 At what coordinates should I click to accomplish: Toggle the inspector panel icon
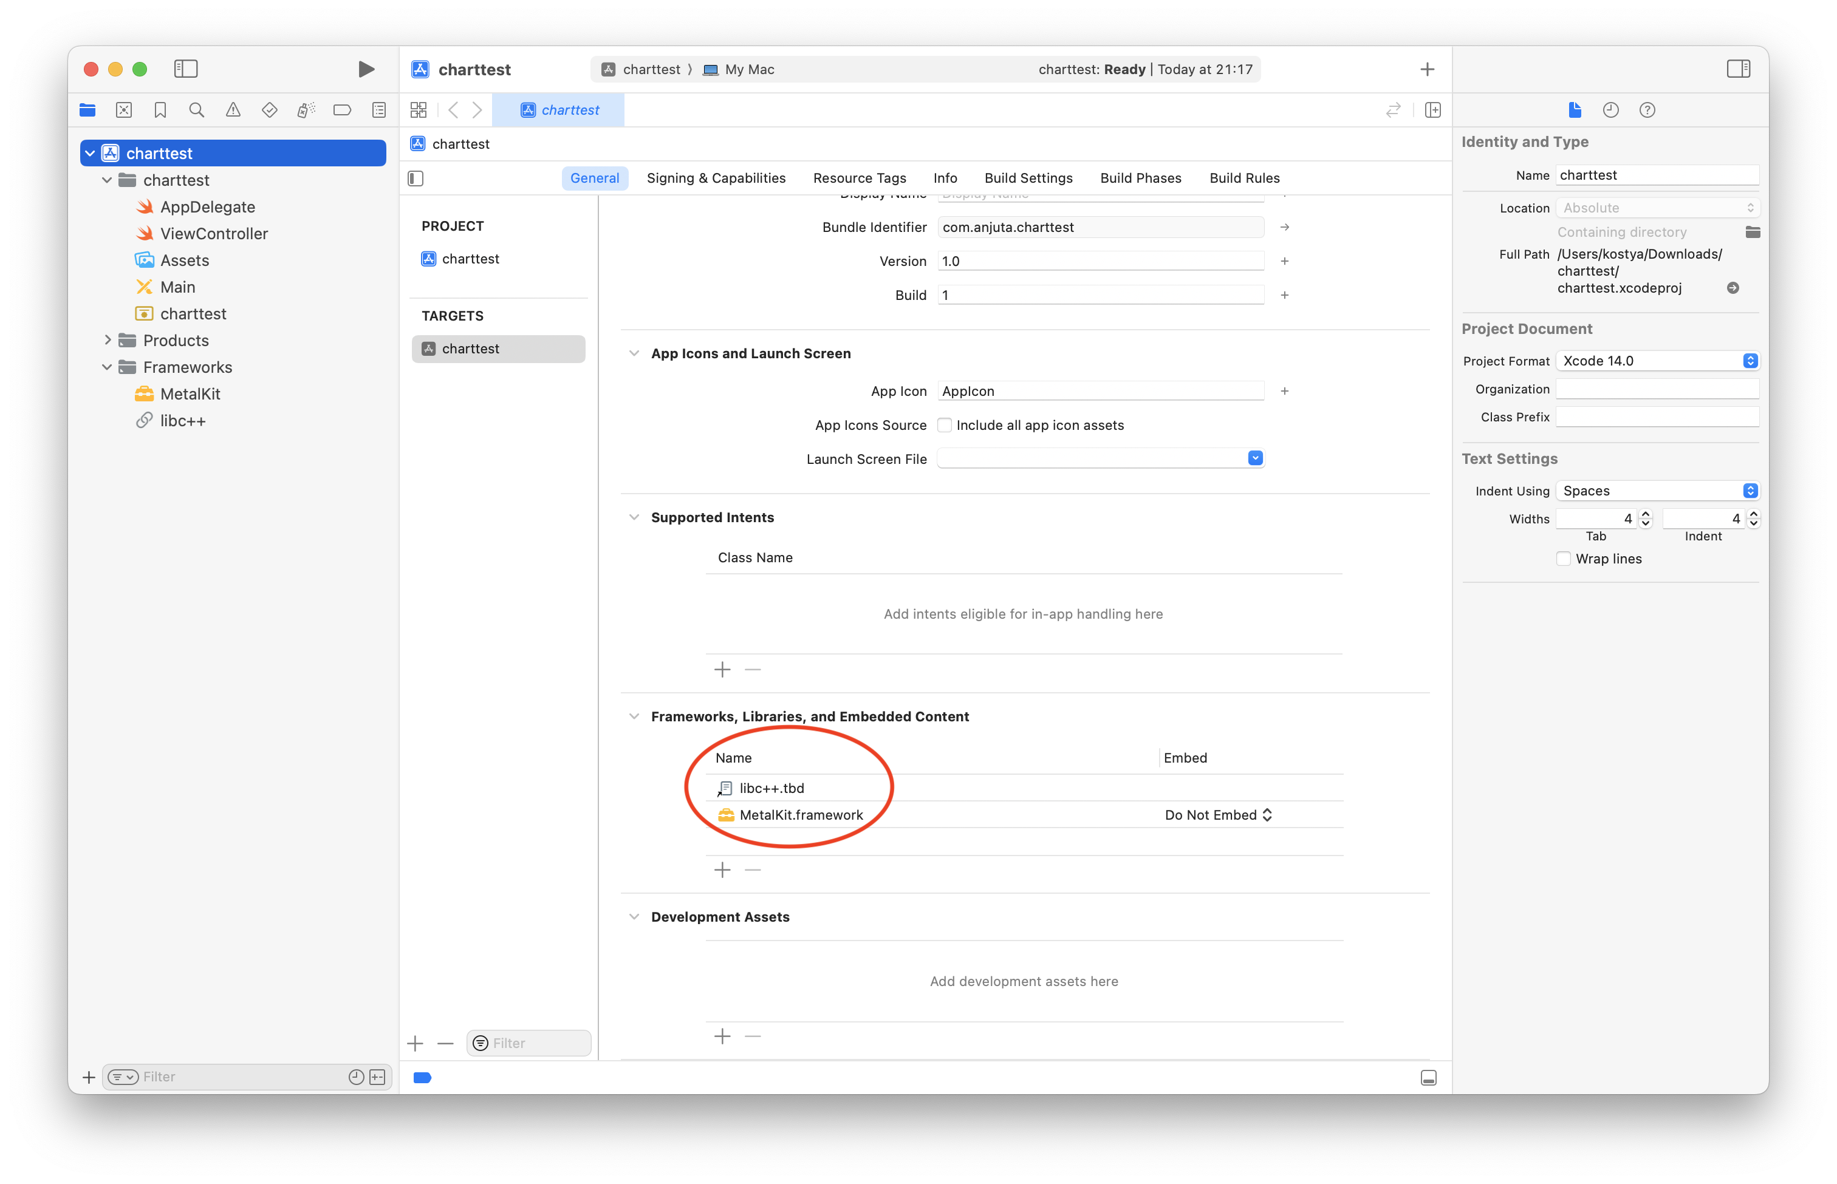[x=1739, y=69]
